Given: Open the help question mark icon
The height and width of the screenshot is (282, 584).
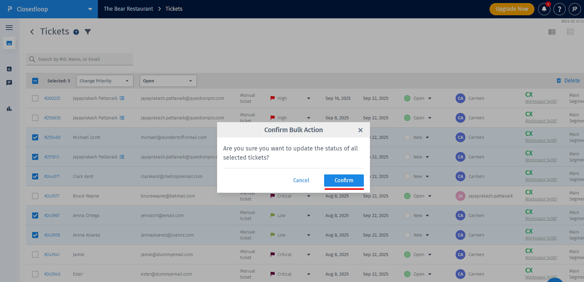Looking at the screenshot, I should [559, 9].
